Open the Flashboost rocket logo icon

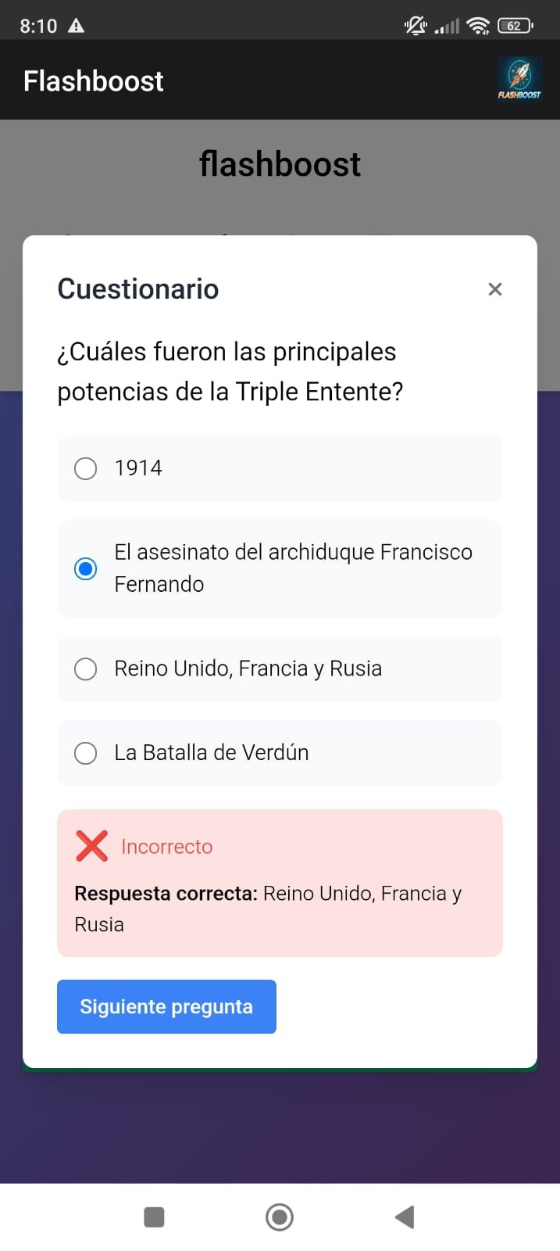point(519,80)
